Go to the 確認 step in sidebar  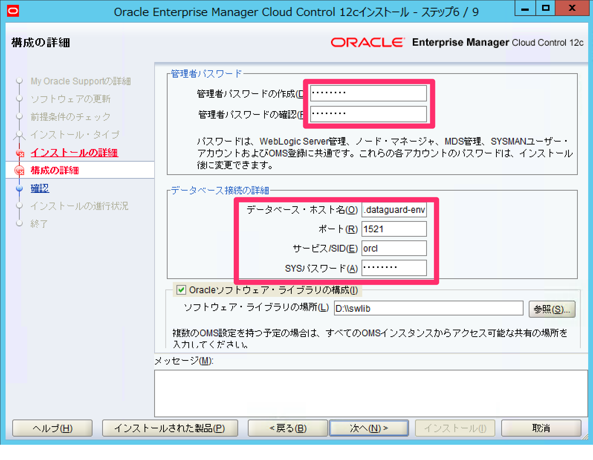40,188
